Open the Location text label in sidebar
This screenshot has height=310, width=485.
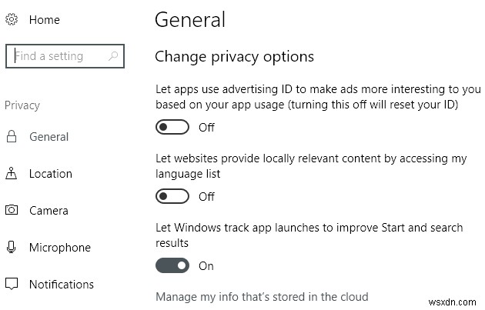click(x=51, y=174)
